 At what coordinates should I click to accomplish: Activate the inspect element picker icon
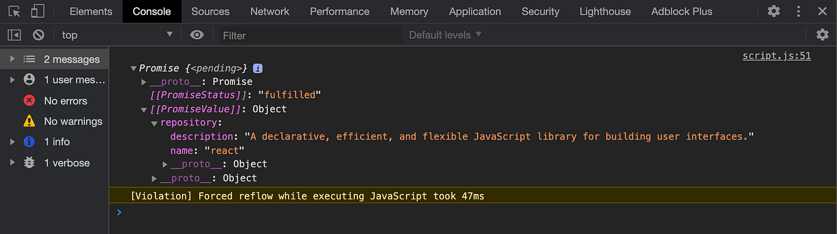[x=14, y=11]
